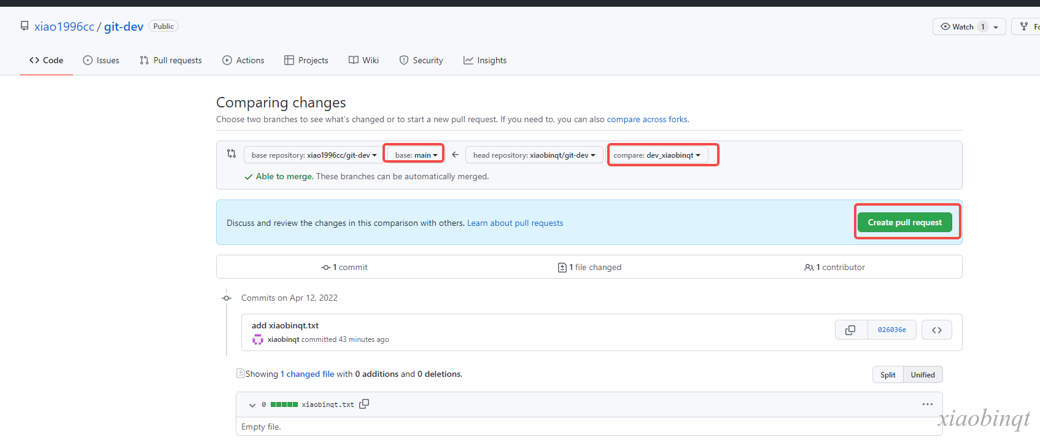Switch diff view to Split
1040x445 pixels.
pos(888,374)
